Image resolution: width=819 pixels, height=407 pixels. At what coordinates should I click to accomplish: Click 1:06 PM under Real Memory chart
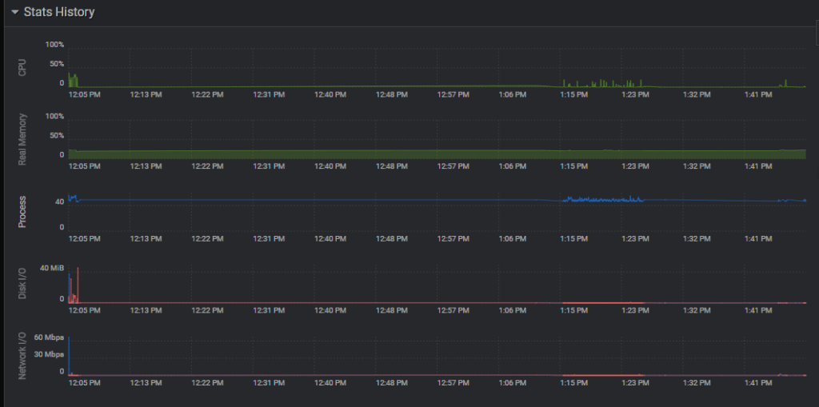coord(513,166)
